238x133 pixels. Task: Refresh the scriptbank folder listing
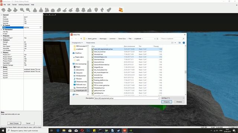click(x=157, y=39)
